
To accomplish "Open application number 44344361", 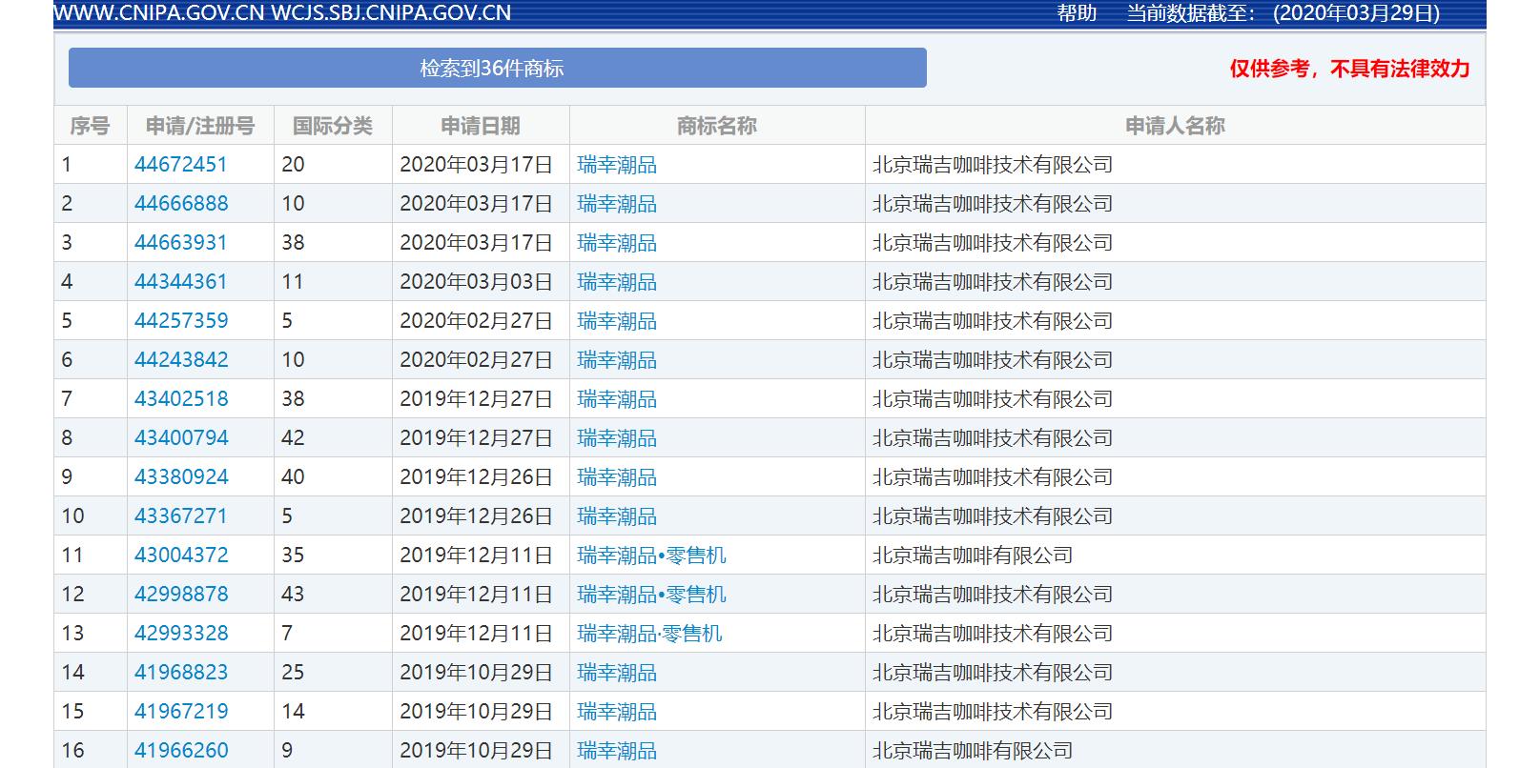I will pyautogui.click(x=181, y=282).
